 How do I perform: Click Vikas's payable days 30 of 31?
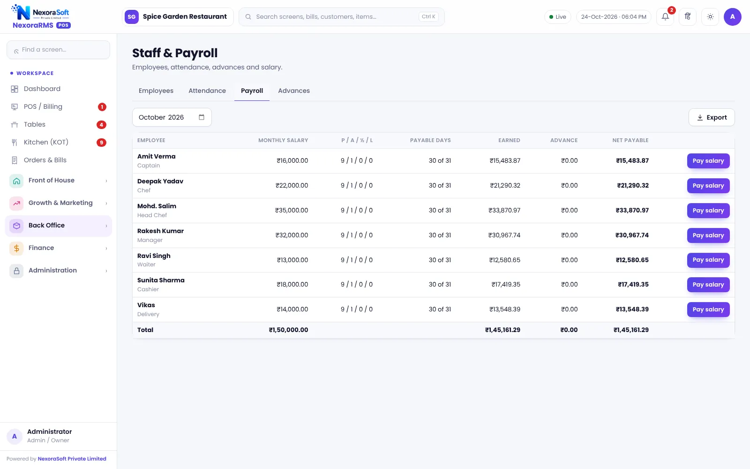click(440, 310)
